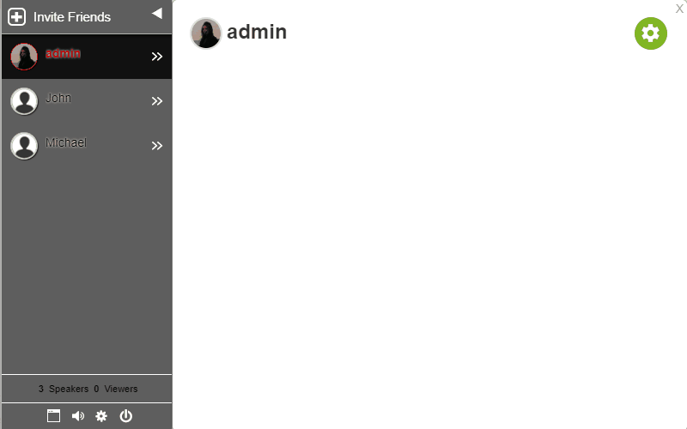Select the John participant name
Screen dimensions: 687x429
coord(58,98)
